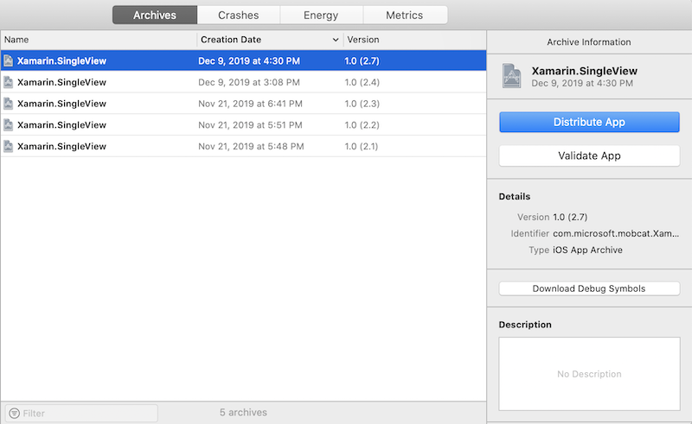
Task: Click the filter icon in the Filter field
Action: coord(14,413)
